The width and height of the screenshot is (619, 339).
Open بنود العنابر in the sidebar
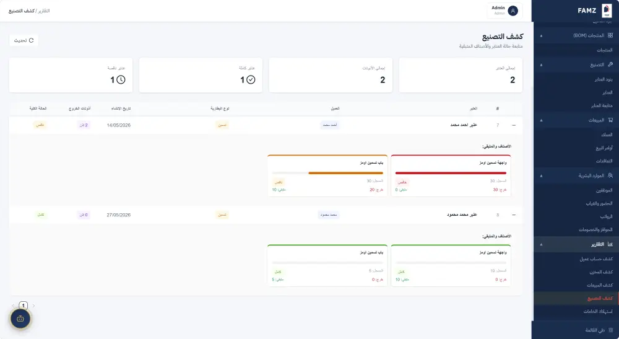point(604,79)
